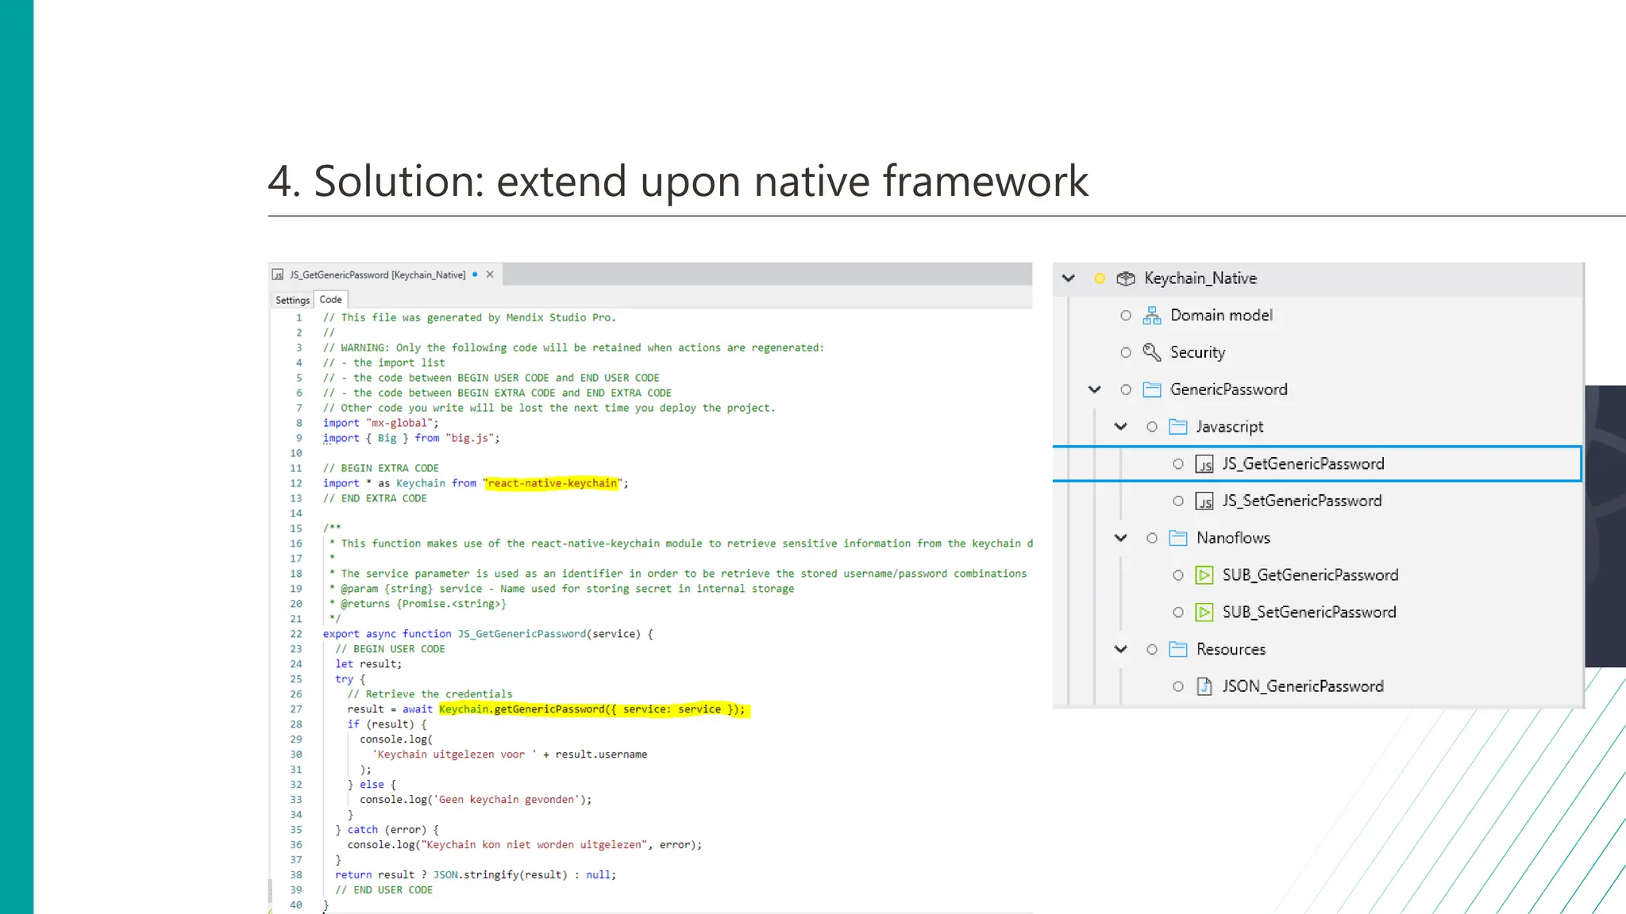Click the Security key icon
1626x914 pixels.
click(1152, 352)
